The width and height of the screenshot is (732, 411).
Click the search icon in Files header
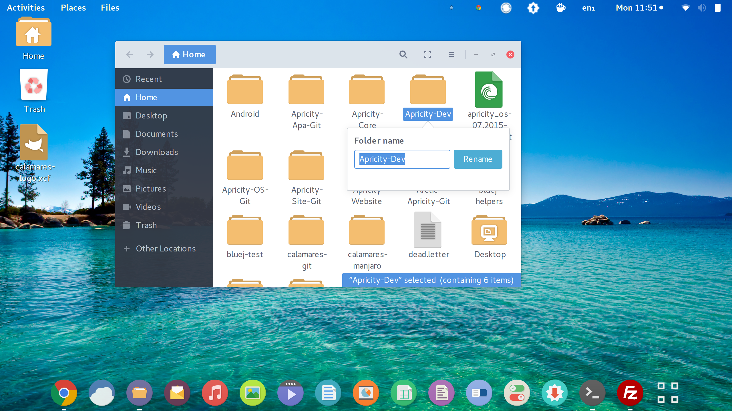pyautogui.click(x=403, y=55)
